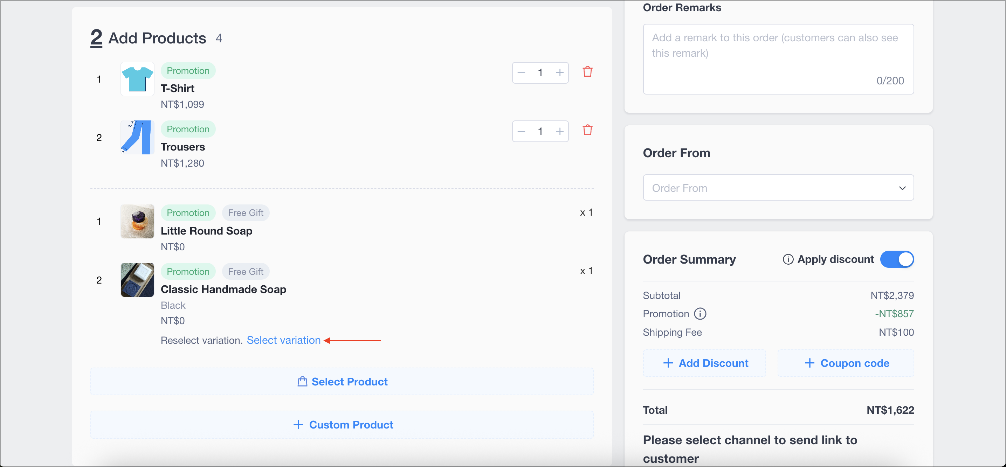This screenshot has width=1006, height=467.
Task: Expand Order From list via chevron arrow
Action: 902,188
